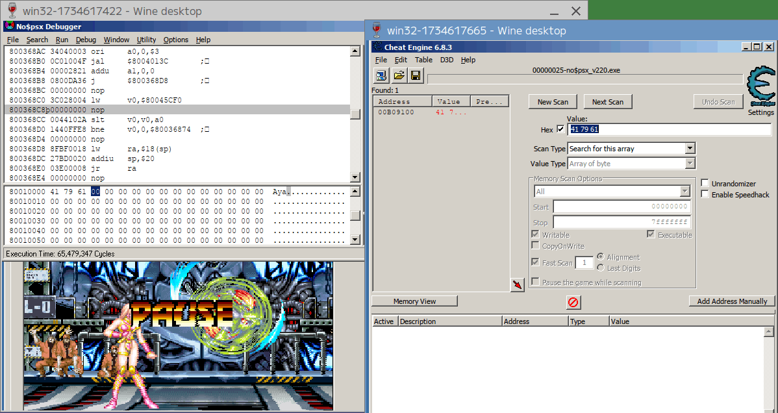The height and width of the screenshot is (413, 778).
Task: Open the Value Type dropdown
Action: tap(690, 163)
